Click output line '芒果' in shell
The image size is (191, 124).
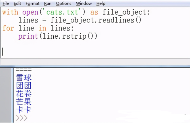click(24, 102)
